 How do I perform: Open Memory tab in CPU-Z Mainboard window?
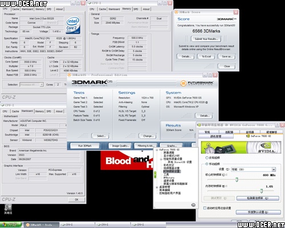tap(39, 111)
